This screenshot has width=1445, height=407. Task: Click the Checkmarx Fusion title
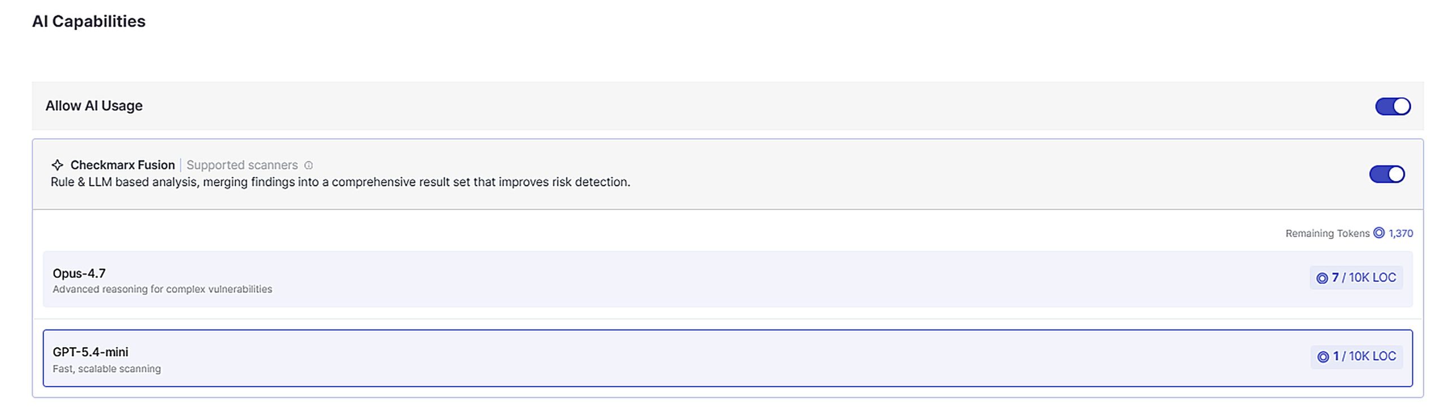click(x=122, y=165)
